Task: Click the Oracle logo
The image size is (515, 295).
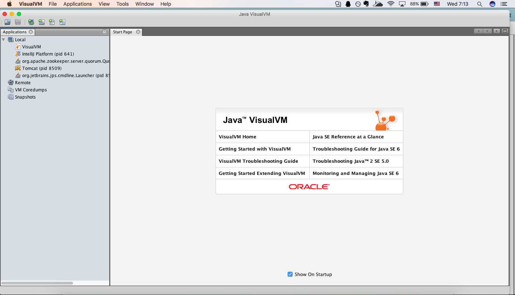Action: click(x=309, y=186)
